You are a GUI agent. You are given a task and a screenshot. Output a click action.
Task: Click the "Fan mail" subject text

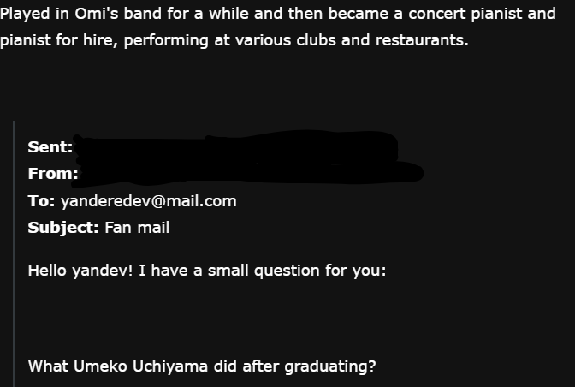pos(137,228)
